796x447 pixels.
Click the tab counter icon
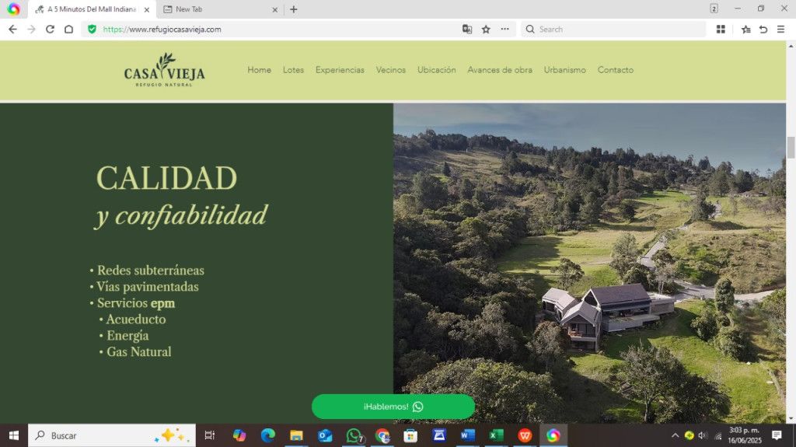pyautogui.click(x=714, y=9)
